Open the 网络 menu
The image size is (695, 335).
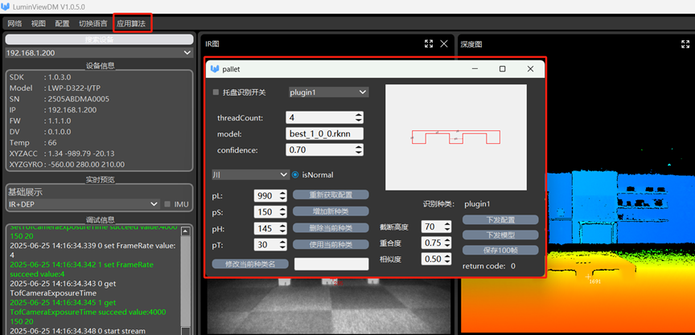coord(14,24)
